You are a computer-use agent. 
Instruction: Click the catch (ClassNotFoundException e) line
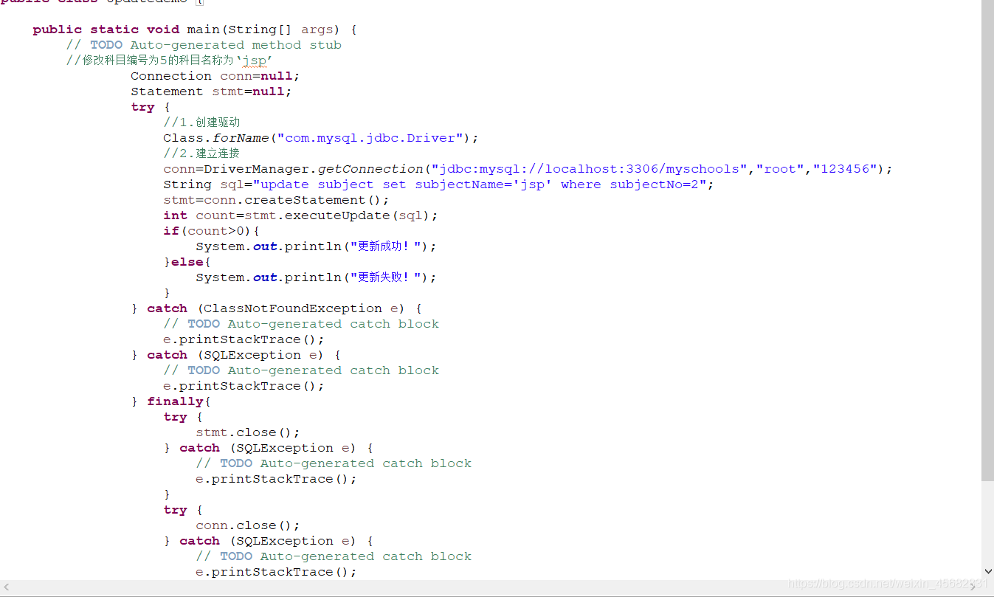pyautogui.click(x=276, y=308)
